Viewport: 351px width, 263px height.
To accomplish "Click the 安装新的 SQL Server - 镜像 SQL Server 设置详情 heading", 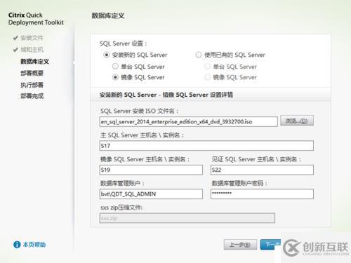I will click(x=166, y=95).
